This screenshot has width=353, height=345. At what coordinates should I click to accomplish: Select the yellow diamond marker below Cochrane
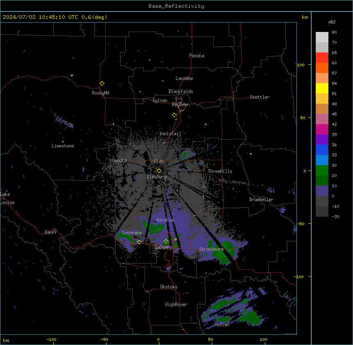tap(139, 242)
